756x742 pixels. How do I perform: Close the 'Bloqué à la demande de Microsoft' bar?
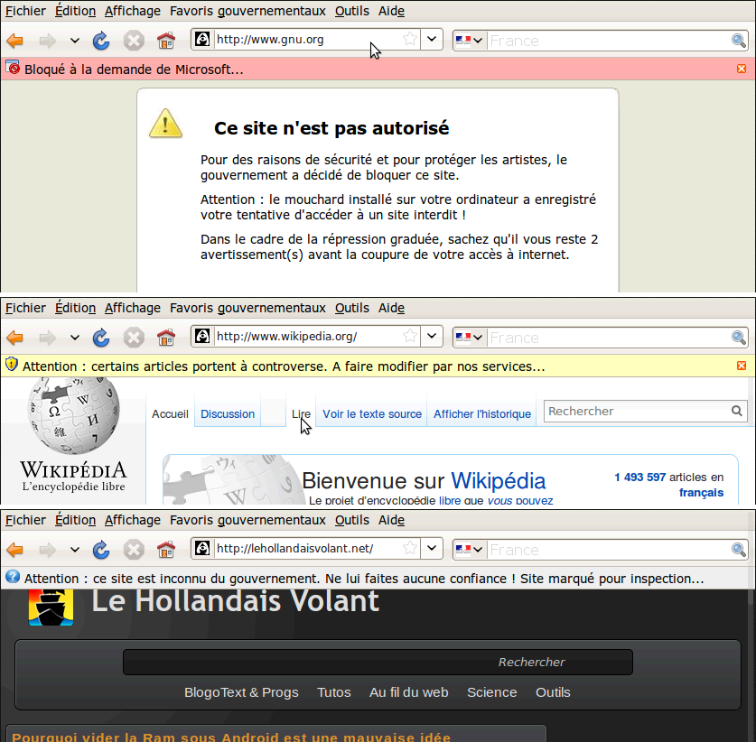click(742, 69)
